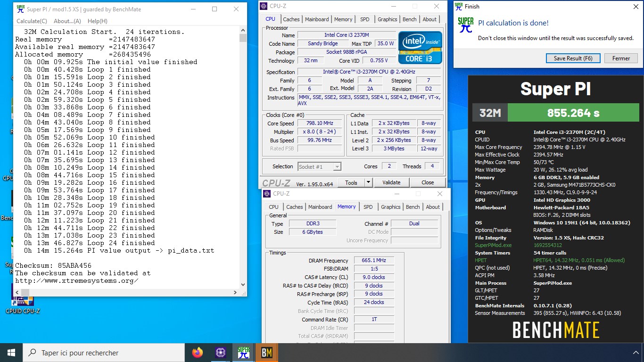Open Firefox from the taskbar
Image resolution: width=644 pixels, height=362 pixels.
tap(198, 352)
